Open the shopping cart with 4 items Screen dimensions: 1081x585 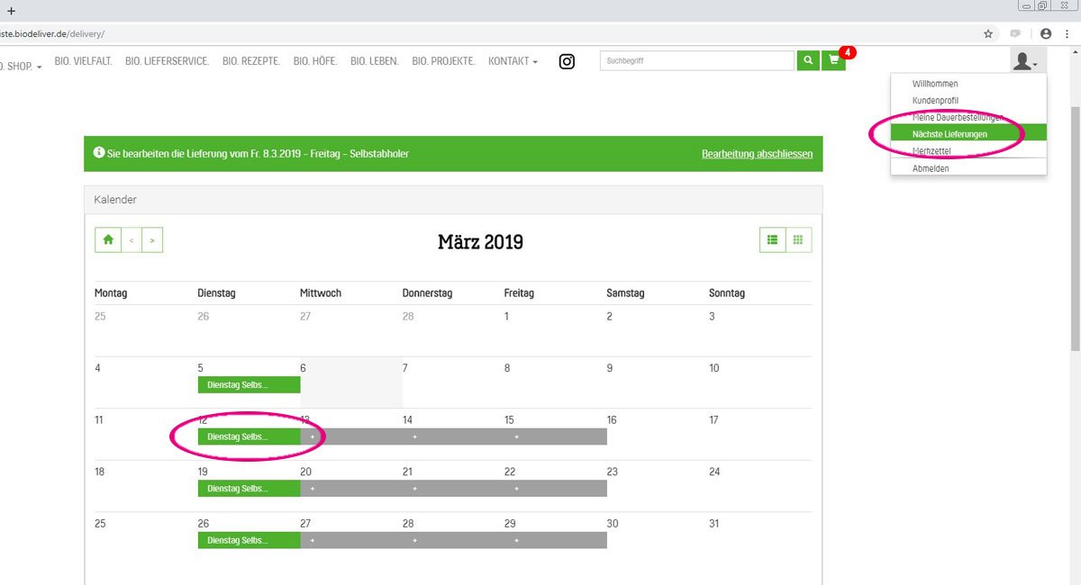point(833,61)
